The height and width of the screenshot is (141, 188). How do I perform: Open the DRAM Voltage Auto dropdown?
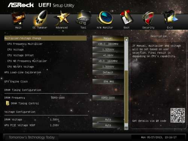pos(108,120)
